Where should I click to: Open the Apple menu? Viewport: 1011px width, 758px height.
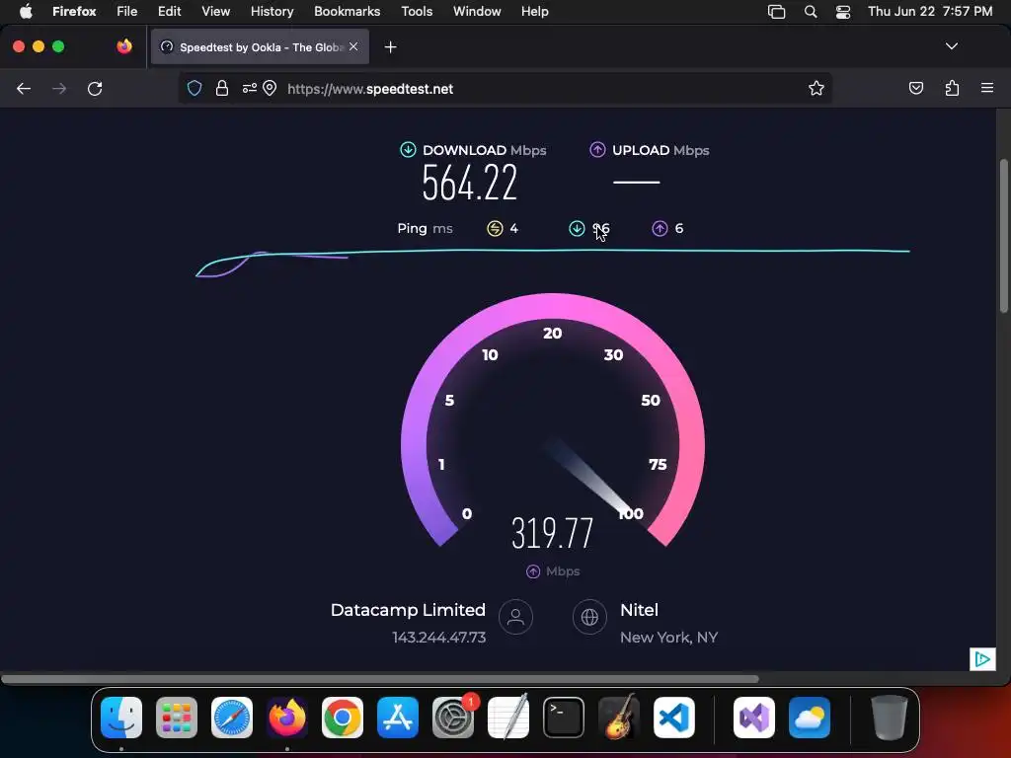[x=26, y=12]
